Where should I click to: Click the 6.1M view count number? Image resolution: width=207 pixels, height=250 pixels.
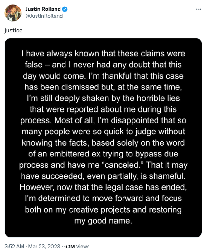pos(69,246)
